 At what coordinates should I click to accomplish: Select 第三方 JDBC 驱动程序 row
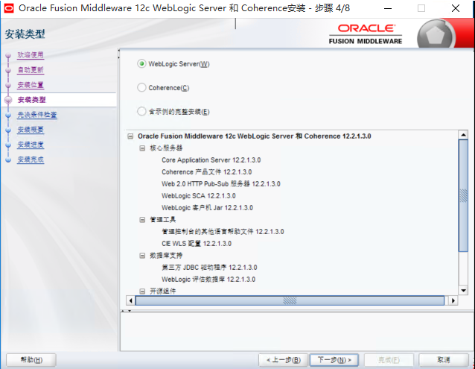click(x=209, y=267)
